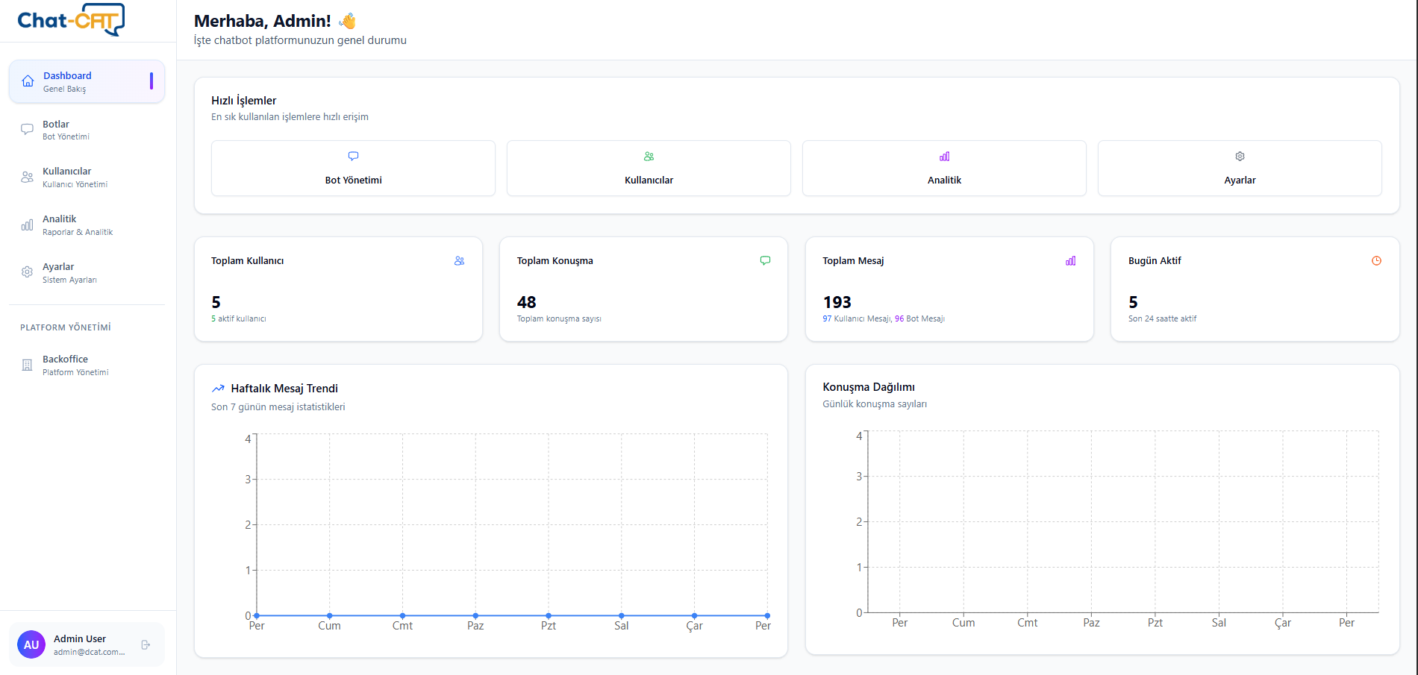Click the Per data point on weekly trend chart
Image resolution: width=1418 pixels, height=675 pixels.
click(x=256, y=615)
